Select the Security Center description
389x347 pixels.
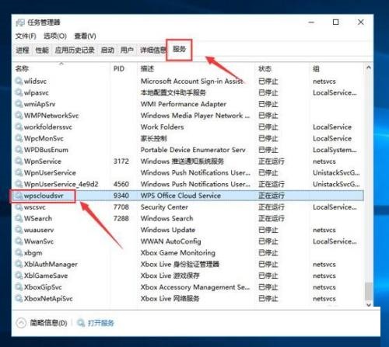[x=164, y=206]
